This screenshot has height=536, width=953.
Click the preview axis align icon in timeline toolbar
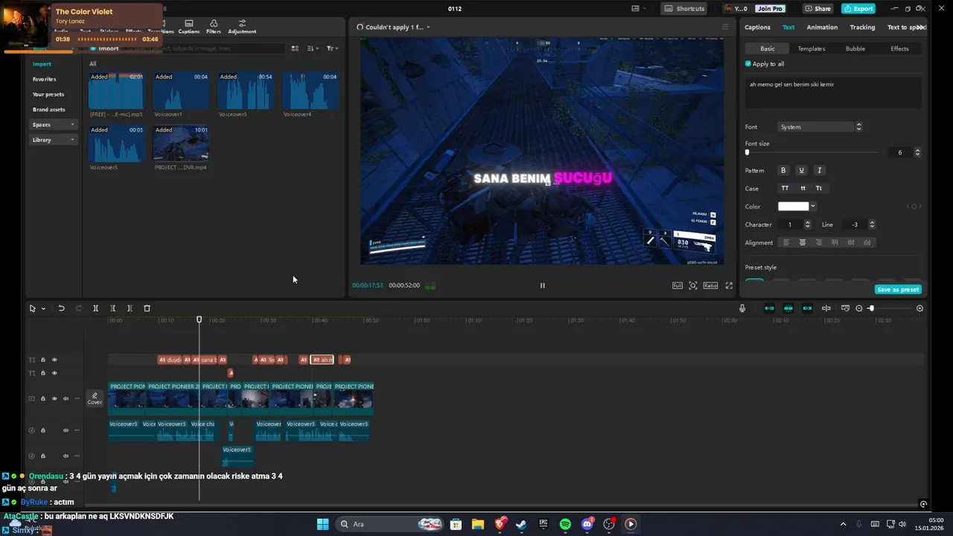(826, 308)
